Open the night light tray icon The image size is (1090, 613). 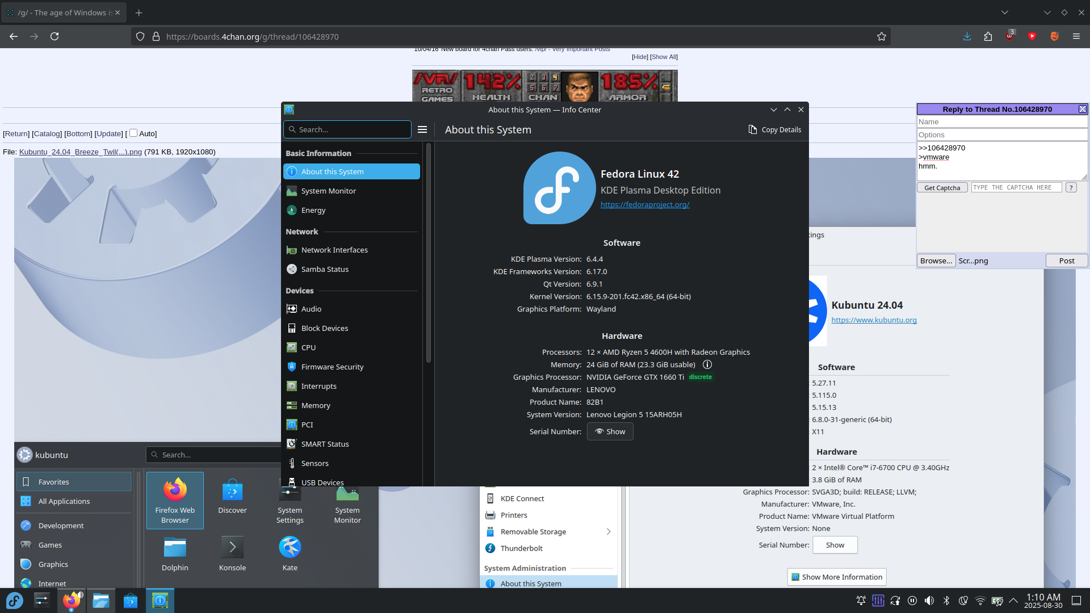point(963,601)
